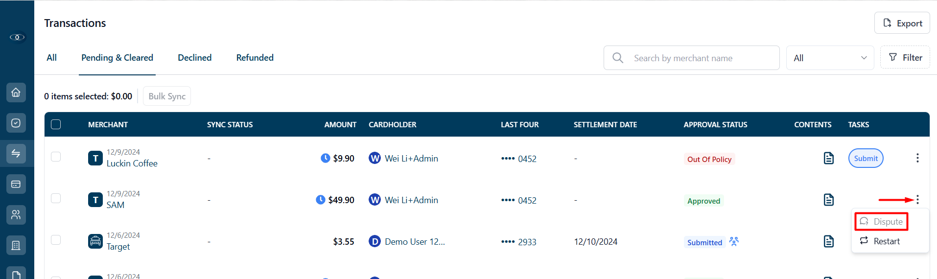Focus the Search by merchant name field
This screenshot has height=279, width=937.
[691, 58]
